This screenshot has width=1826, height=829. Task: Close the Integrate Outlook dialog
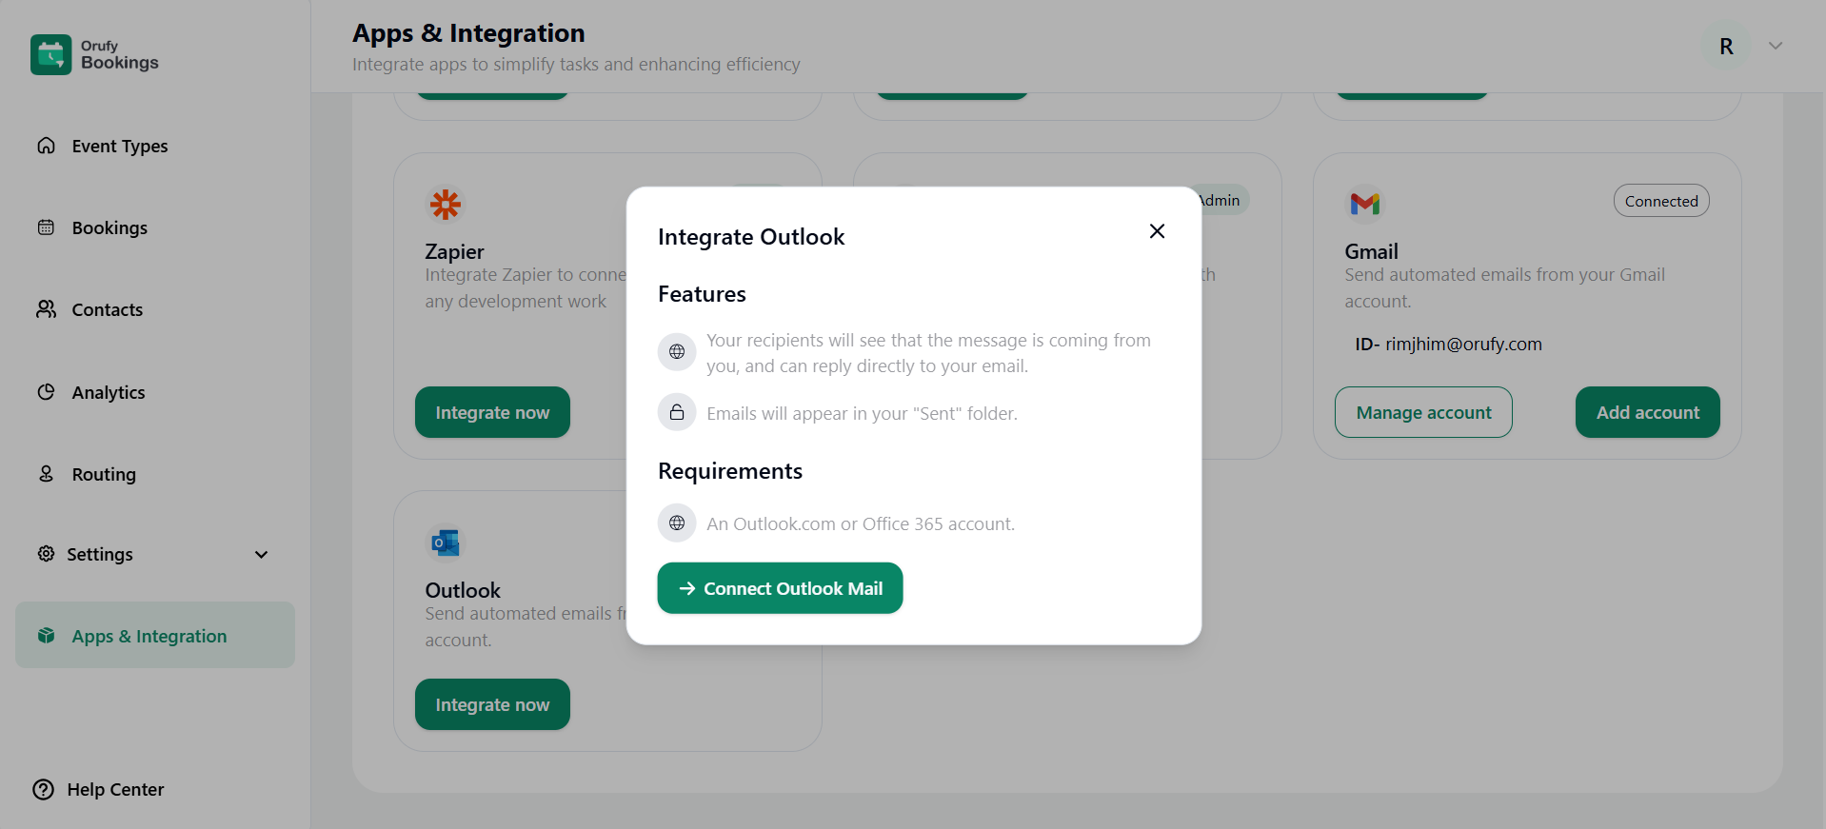(x=1157, y=231)
